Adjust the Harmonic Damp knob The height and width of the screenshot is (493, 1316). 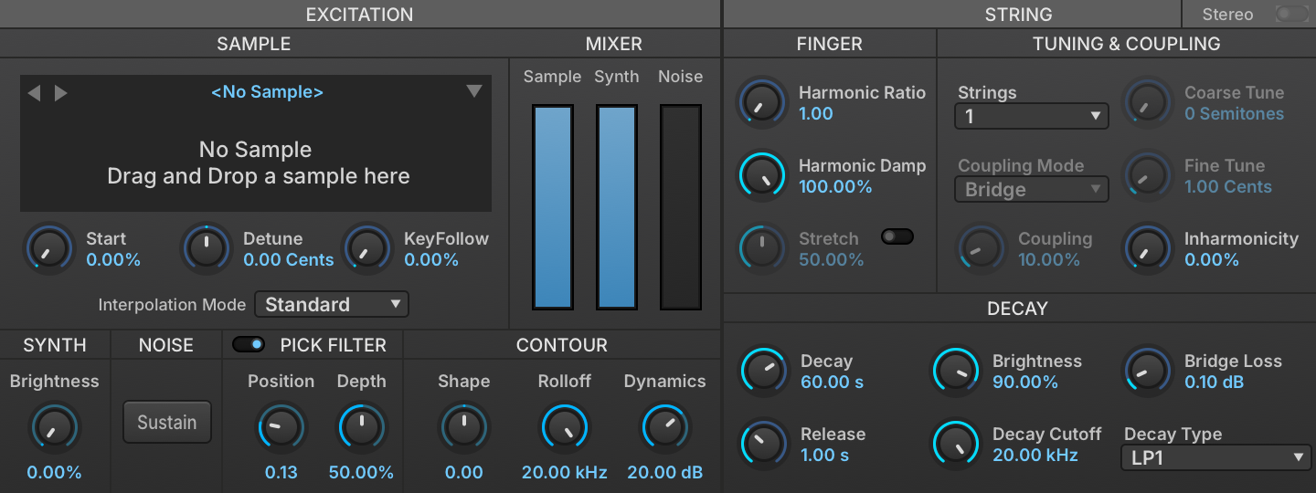[762, 175]
